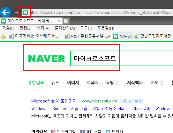Open the 미국직배송 오스테오 바 favorite
Viewport: 173px width, 133px height.
34,36
